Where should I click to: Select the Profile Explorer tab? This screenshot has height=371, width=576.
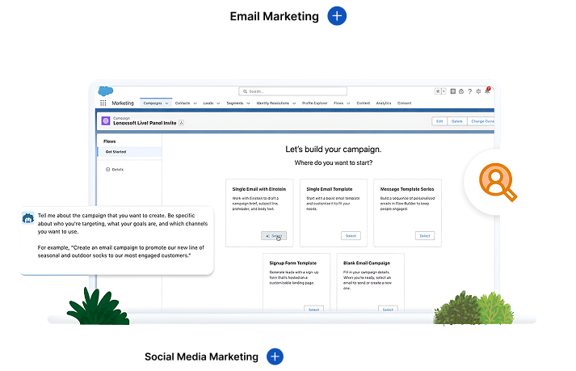[314, 103]
